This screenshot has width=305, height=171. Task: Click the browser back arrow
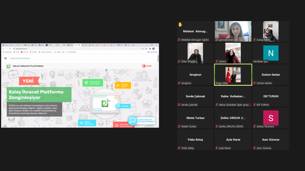tap(3, 48)
